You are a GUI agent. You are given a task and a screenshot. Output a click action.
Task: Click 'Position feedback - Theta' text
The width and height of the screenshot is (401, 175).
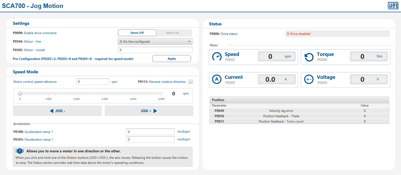(281, 116)
